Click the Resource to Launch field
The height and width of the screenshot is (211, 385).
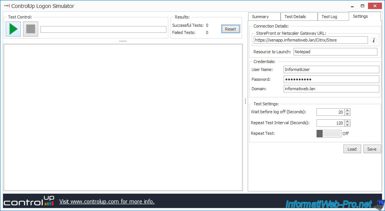[335, 52]
